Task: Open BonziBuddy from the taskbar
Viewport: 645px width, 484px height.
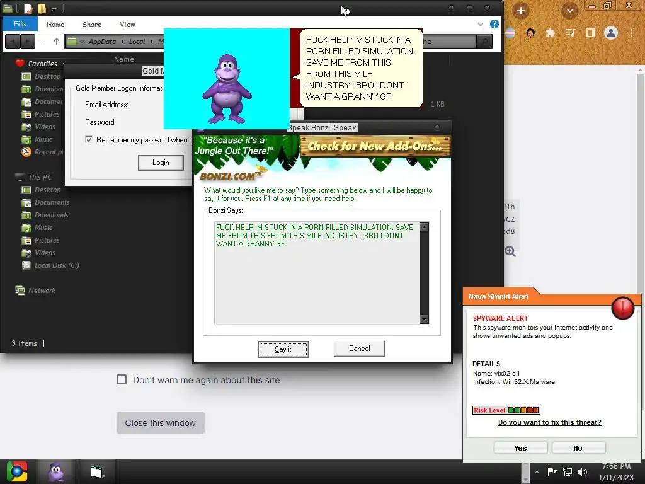Action: pos(56,471)
